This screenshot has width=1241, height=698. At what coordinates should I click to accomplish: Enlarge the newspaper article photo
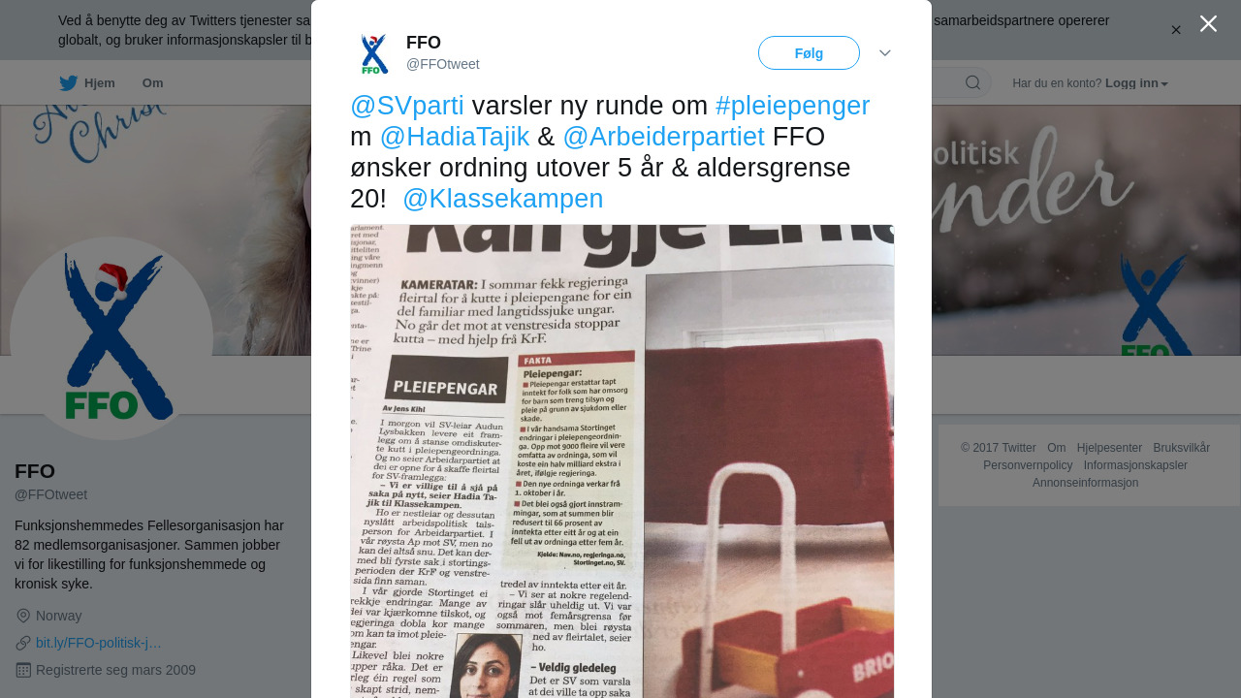pyautogui.click(x=621, y=461)
